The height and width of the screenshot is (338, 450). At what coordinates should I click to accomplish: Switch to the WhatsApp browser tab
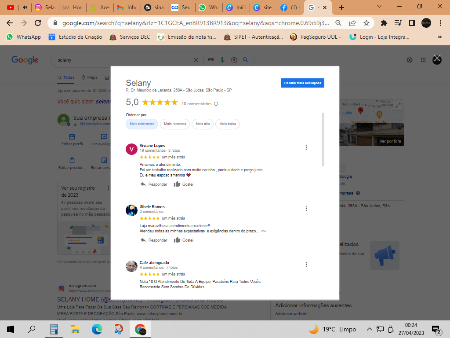pos(209,7)
